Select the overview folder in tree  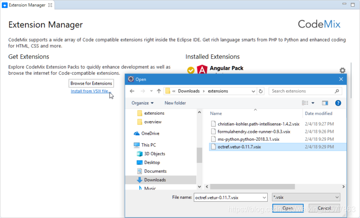tap(153, 122)
